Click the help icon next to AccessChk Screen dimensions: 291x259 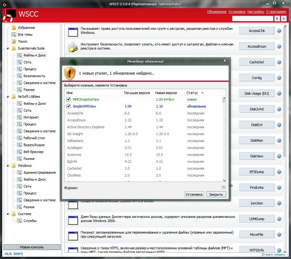[x=279, y=31]
